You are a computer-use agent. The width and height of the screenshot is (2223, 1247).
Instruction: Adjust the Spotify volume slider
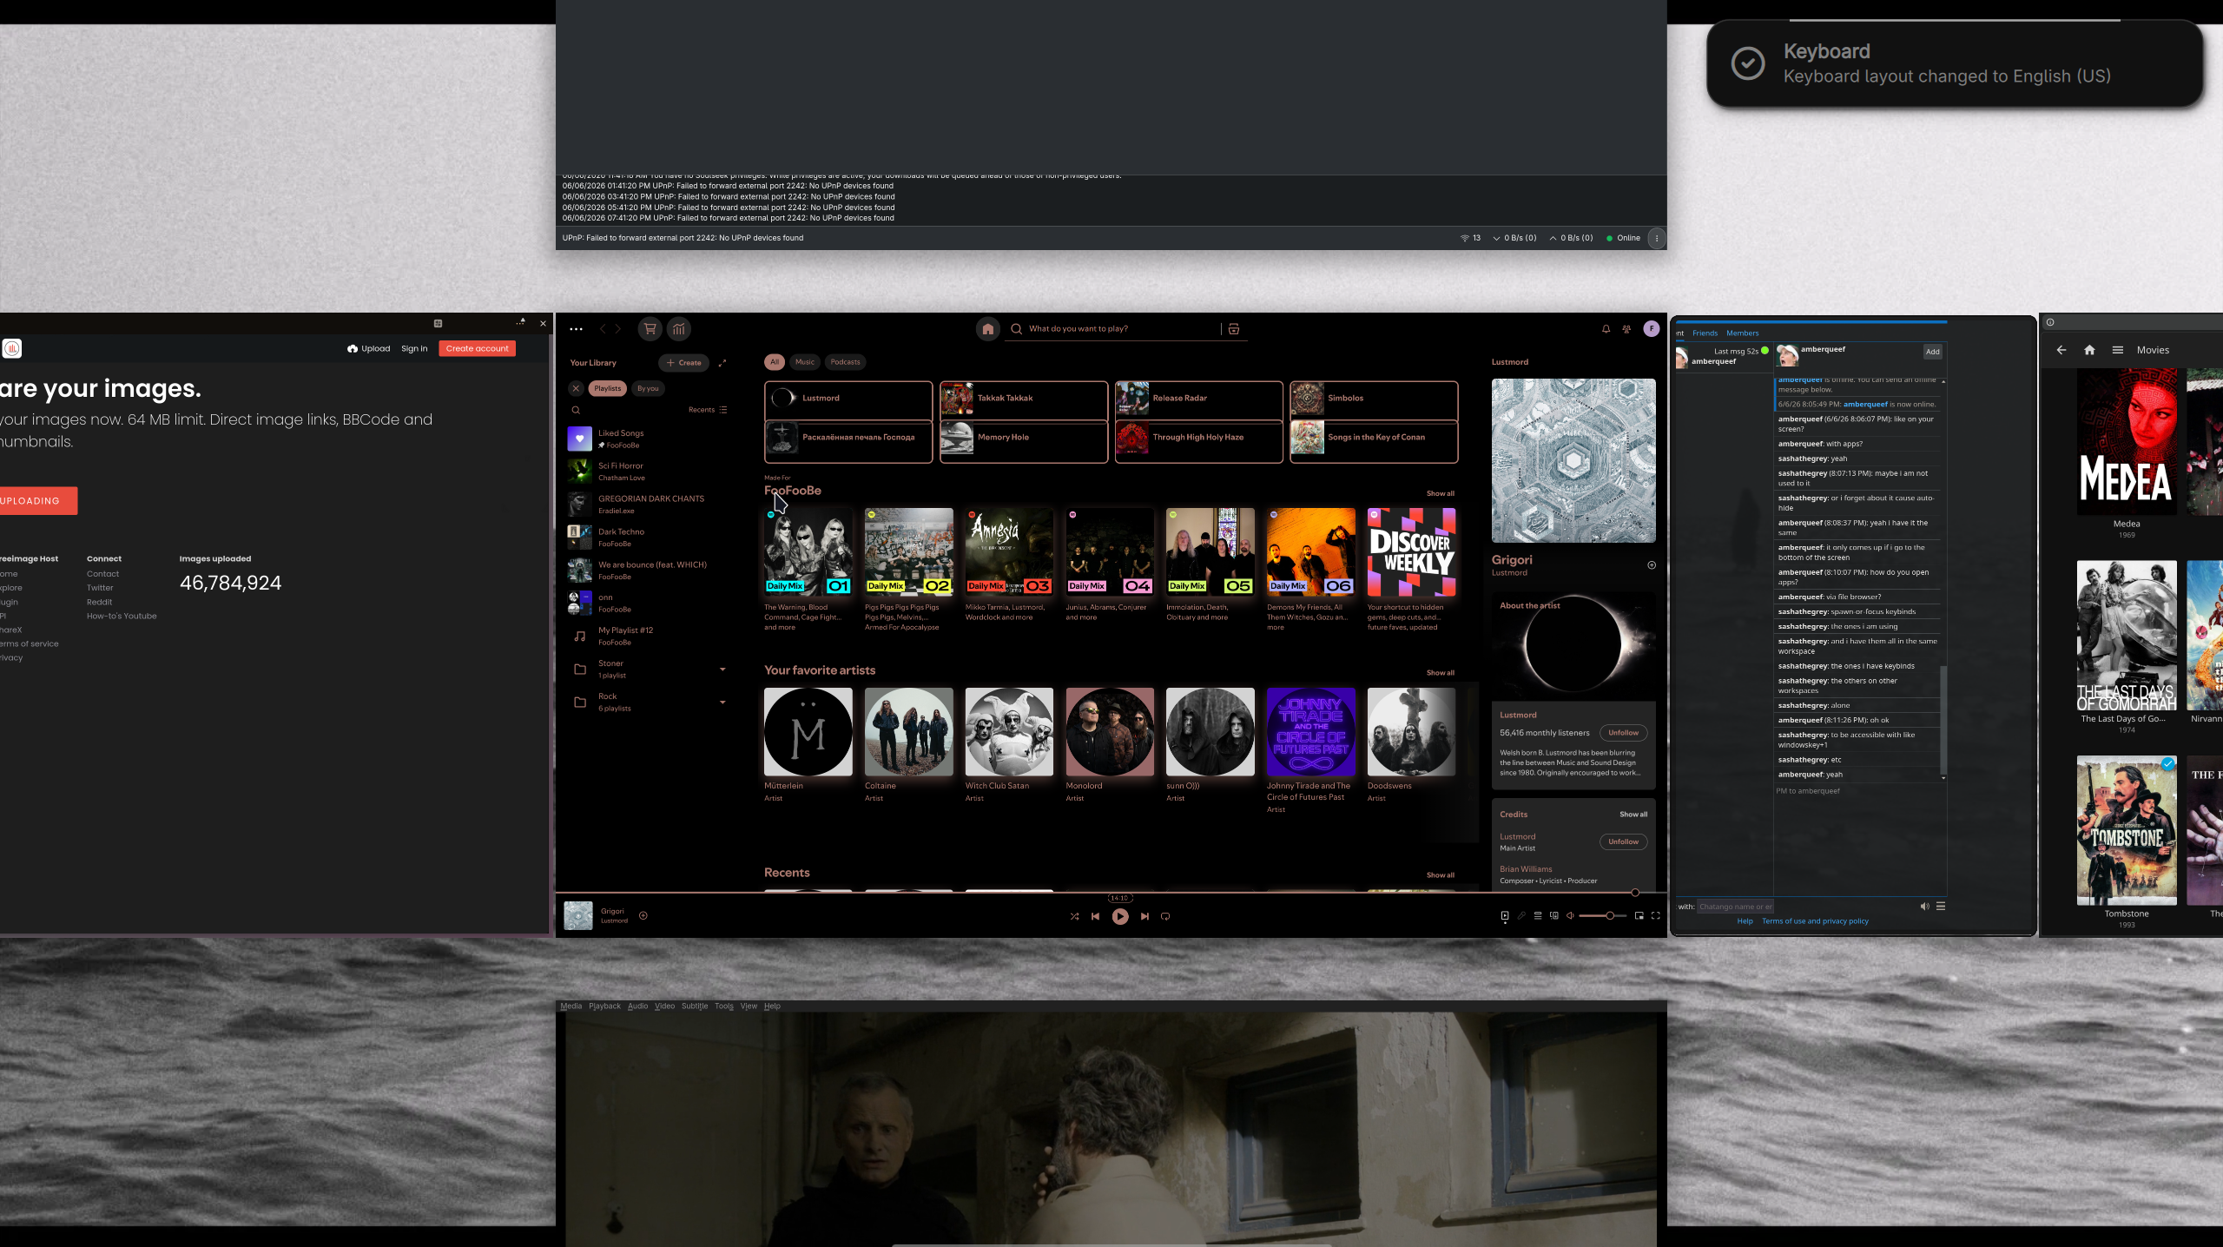click(x=1603, y=915)
